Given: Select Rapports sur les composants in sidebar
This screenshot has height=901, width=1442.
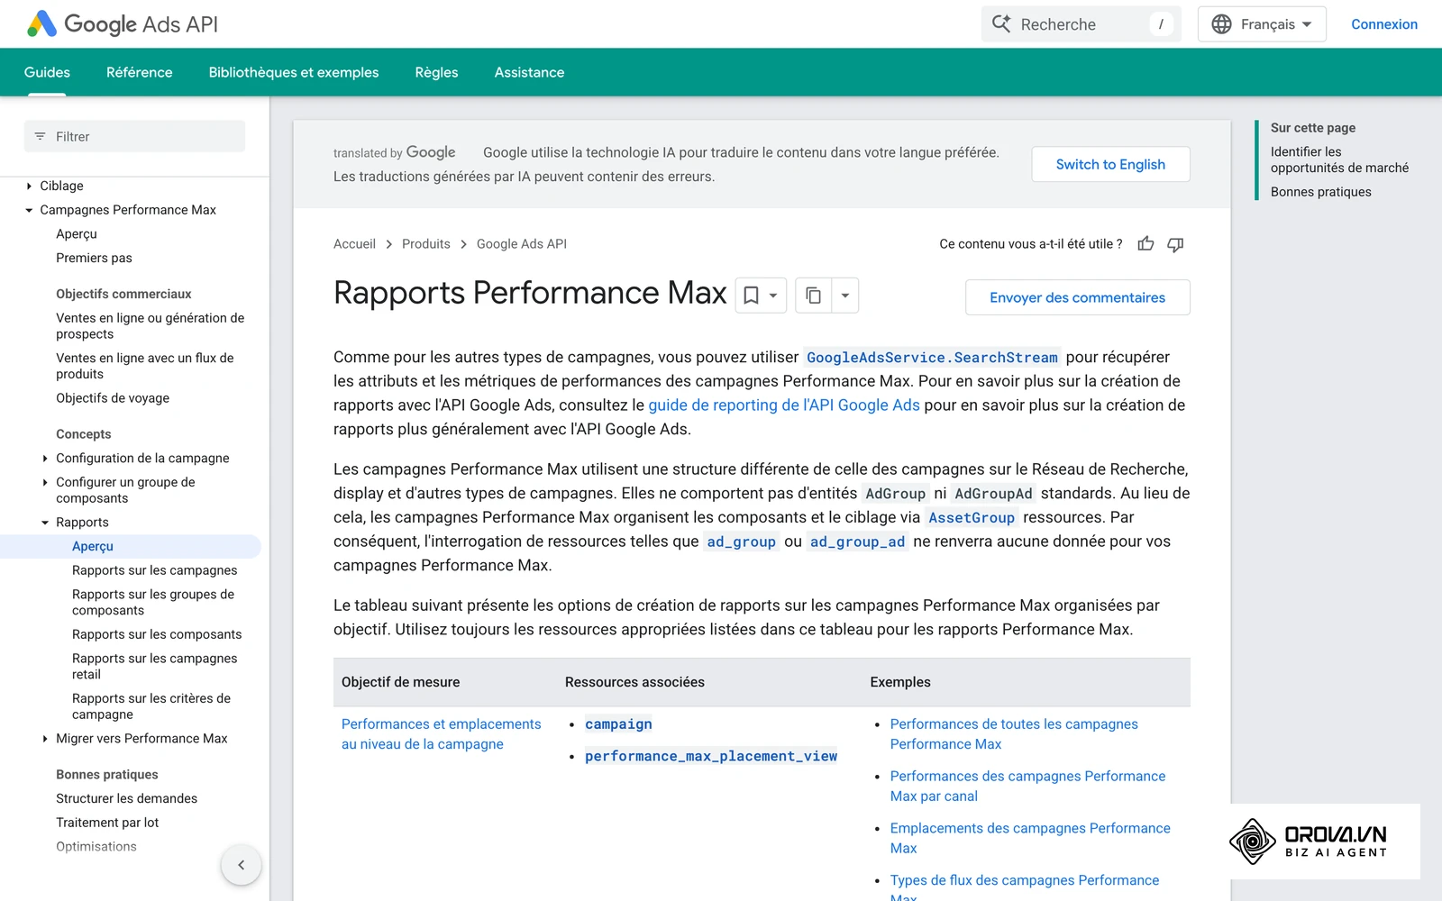Looking at the screenshot, I should (x=157, y=634).
